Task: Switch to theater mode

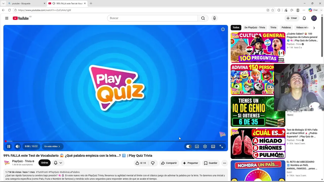Action: [213, 146]
